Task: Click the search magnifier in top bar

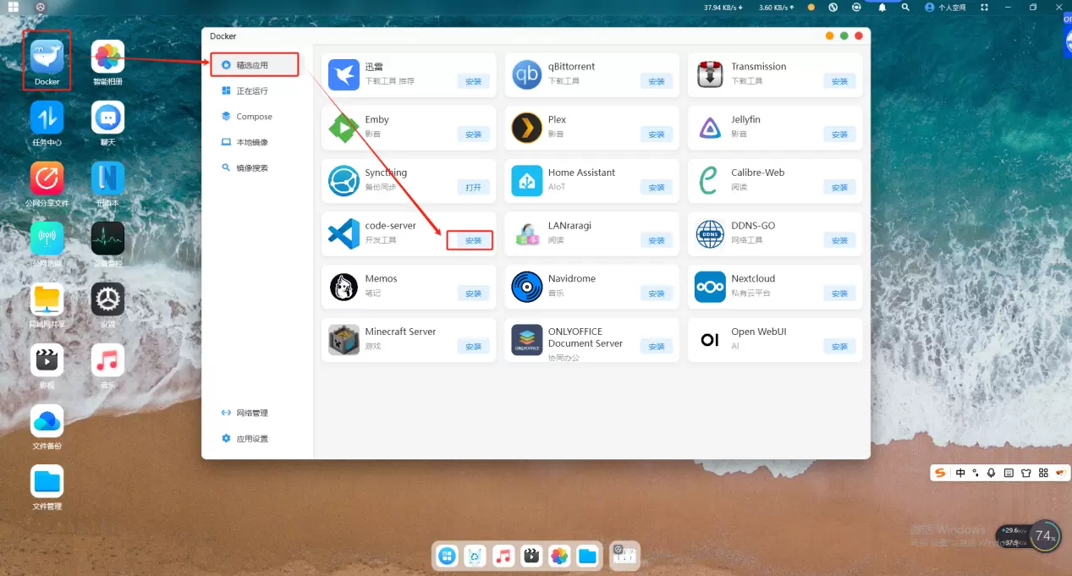Action: click(905, 8)
